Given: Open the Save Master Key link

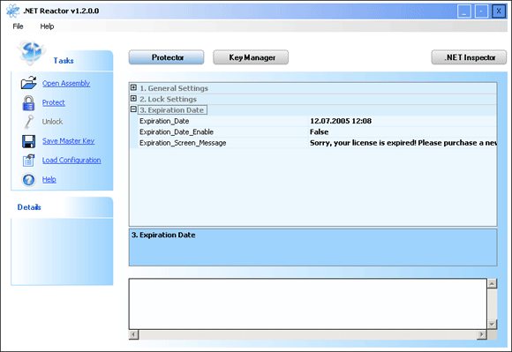Looking at the screenshot, I should 68,141.
